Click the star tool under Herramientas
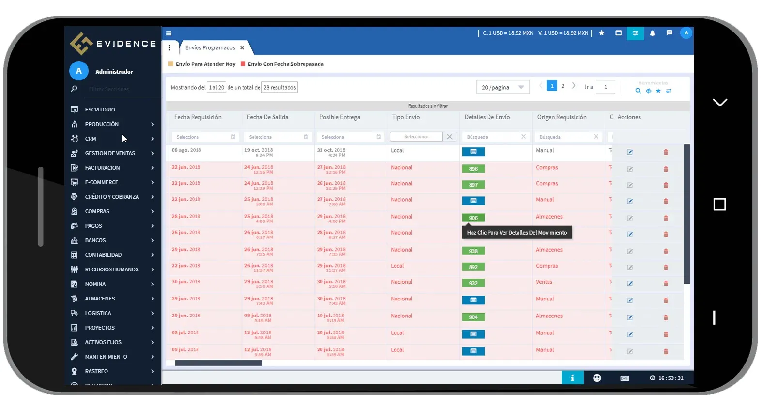 coord(658,91)
